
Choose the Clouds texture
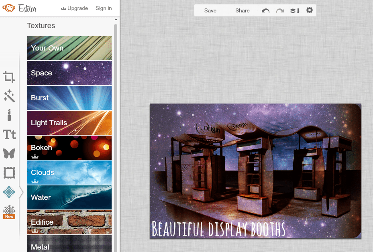(69, 173)
